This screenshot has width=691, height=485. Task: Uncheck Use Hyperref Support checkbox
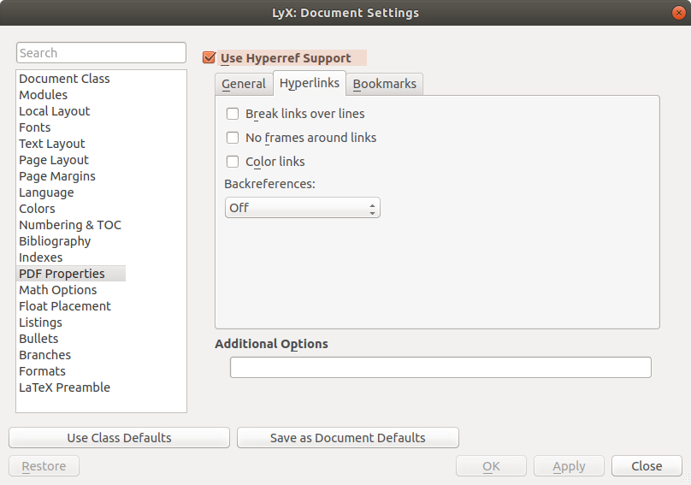(209, 58)
